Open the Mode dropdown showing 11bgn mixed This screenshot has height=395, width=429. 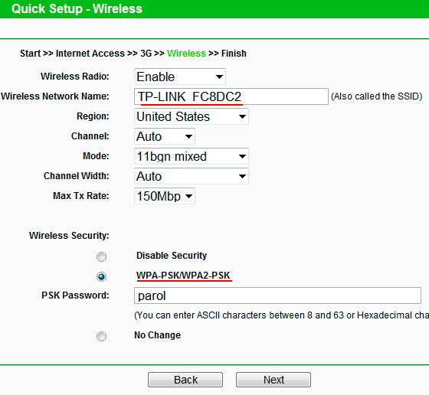(x=192, y=156)
